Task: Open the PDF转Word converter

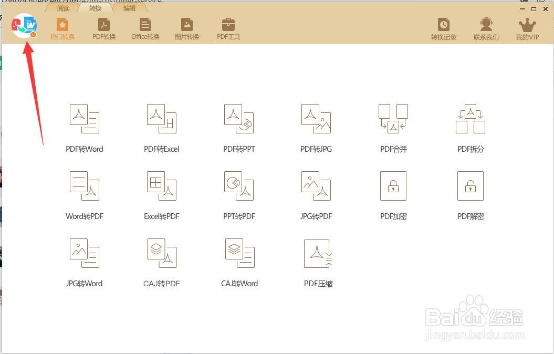Action: [85, 128]
